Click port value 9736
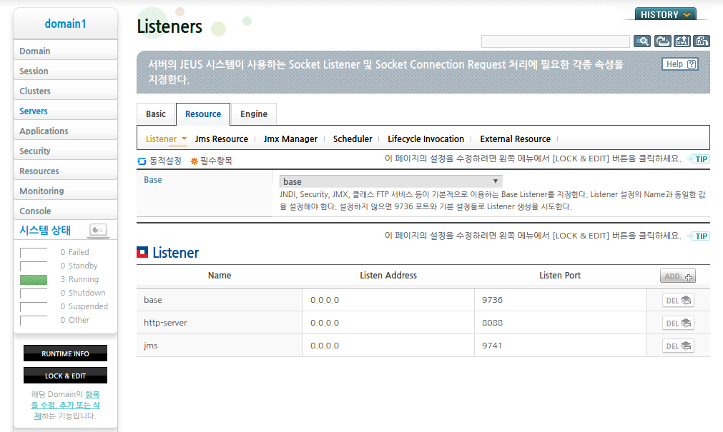This screenshot has width=723, height=432. [493, 300]
